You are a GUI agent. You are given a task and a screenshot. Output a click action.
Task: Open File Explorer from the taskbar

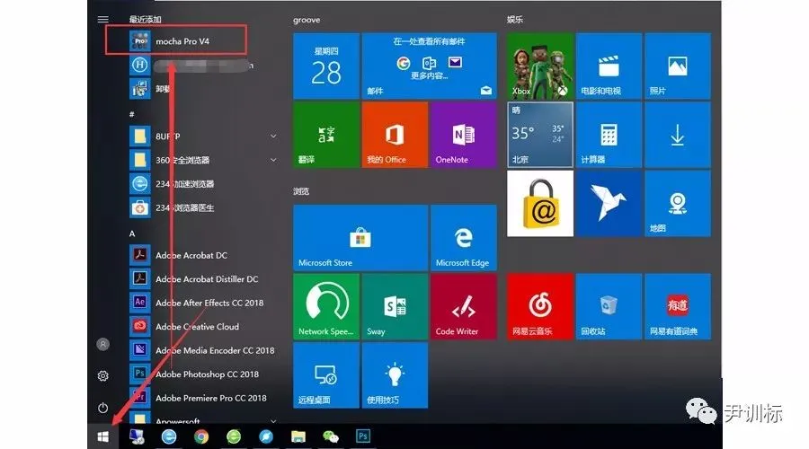pyautogui.click(x=298, y=436)
